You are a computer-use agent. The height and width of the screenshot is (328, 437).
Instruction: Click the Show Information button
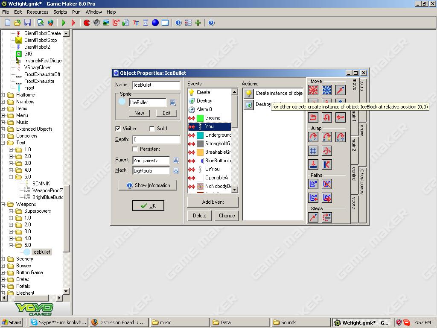click(148, 185)
